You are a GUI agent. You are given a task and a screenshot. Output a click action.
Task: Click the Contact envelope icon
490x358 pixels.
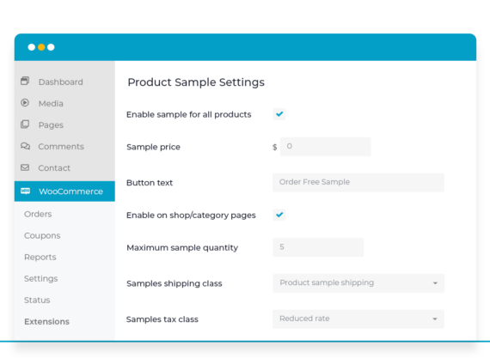point(25,167)
